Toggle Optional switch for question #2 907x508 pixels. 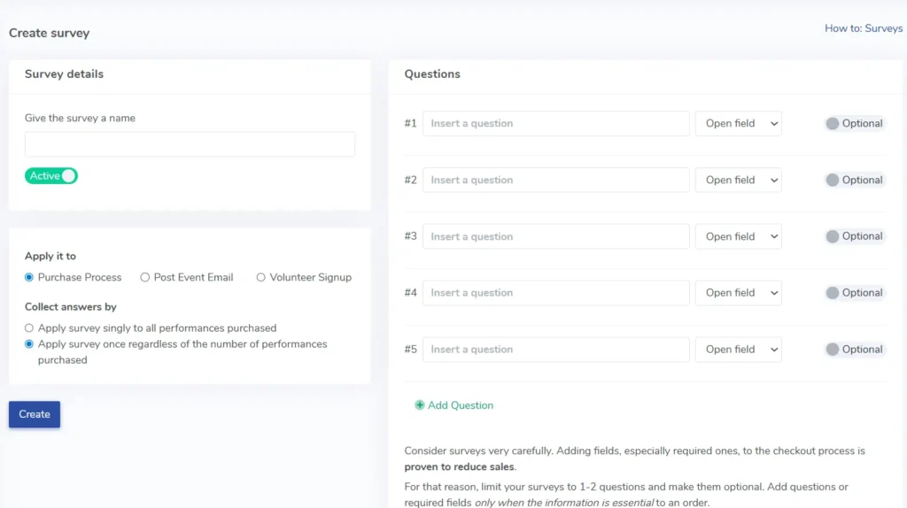pyautogui.click(x=833, y=181)
